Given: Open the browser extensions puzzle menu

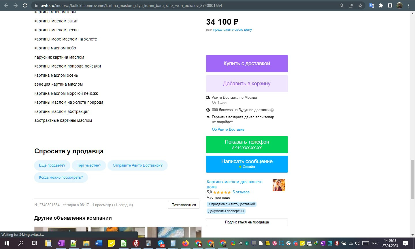Looking at the screenshot, I should coord(381,5).
